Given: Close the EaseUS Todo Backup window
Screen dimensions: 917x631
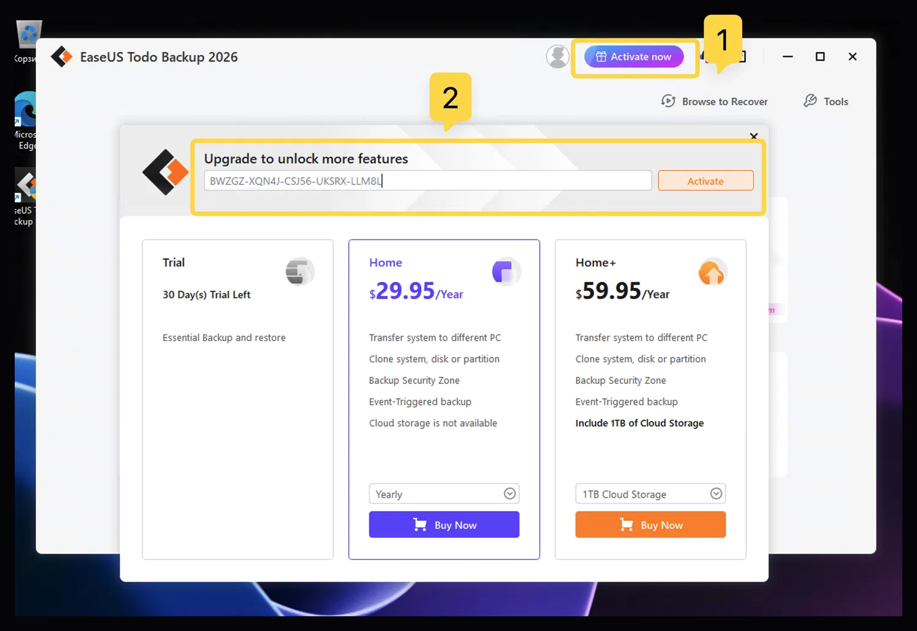Looking at the screenshot, I should click(853, 57).
